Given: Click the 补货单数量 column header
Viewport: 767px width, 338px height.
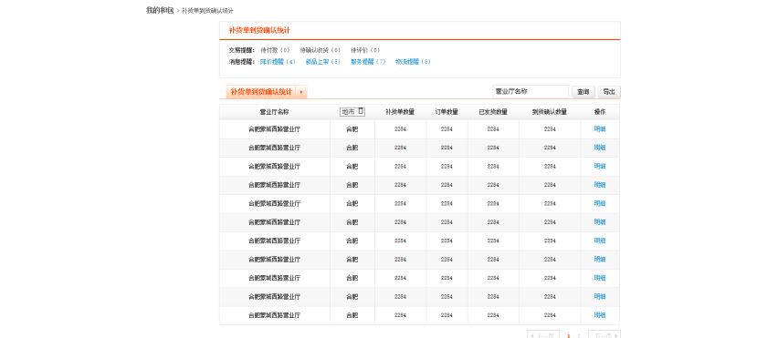Looking at the screenshot, I should [400, 112].
